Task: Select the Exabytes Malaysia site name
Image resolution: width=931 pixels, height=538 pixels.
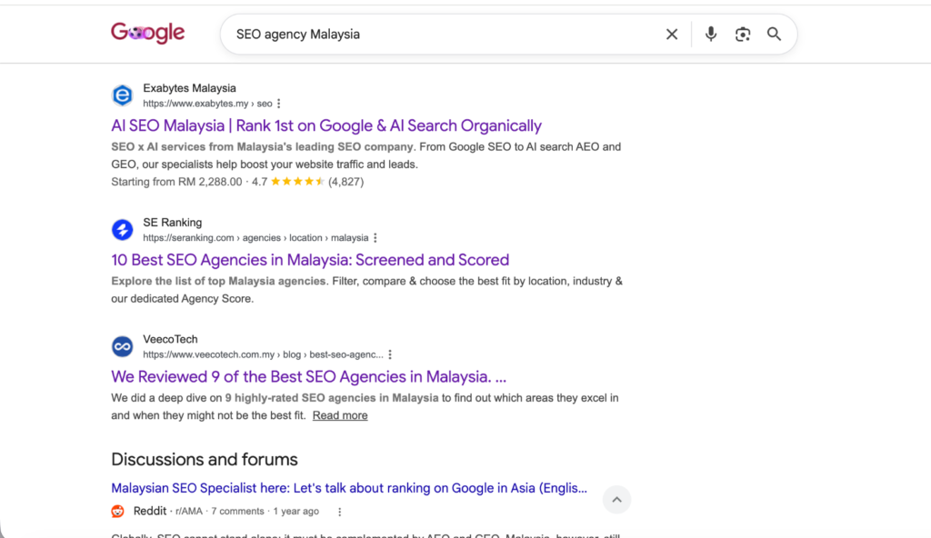Action: [189, 88]
